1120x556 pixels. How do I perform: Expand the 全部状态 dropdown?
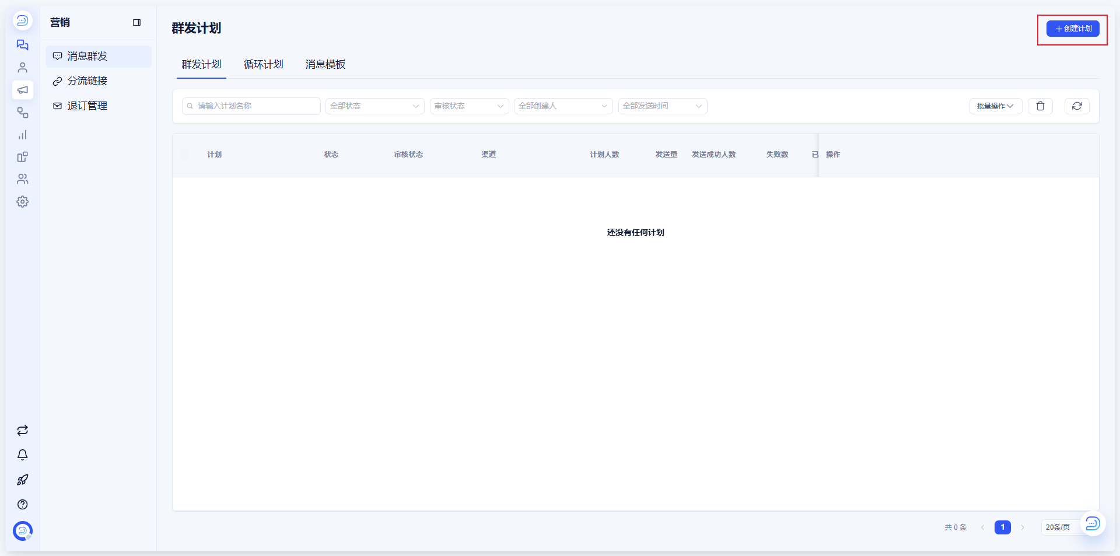coord(374,106)
